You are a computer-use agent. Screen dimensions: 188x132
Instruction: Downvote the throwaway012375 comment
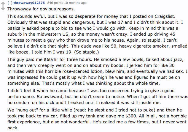click(3, 8)
